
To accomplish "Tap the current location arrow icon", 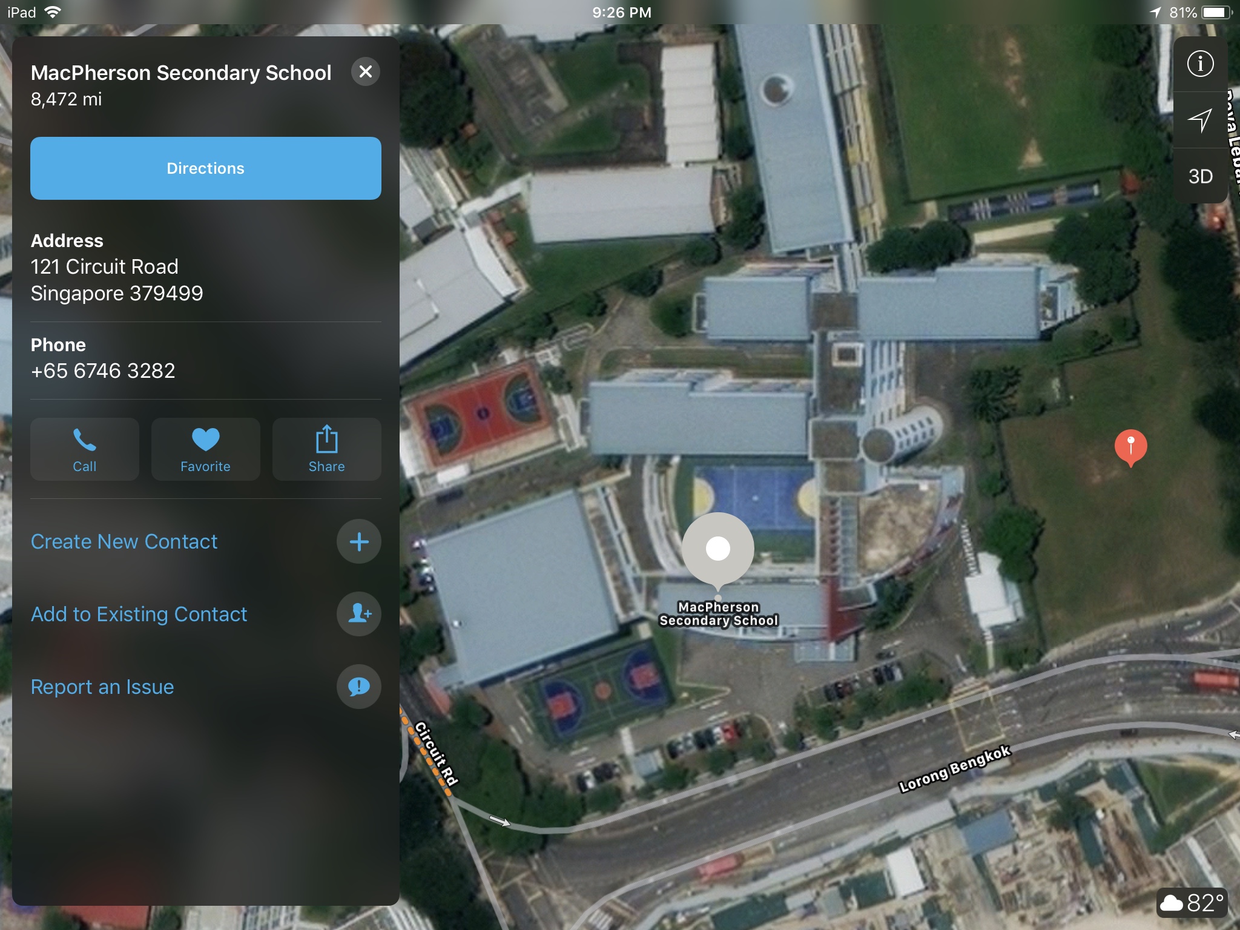I will pyautogui.click(x=1201, y=120).
